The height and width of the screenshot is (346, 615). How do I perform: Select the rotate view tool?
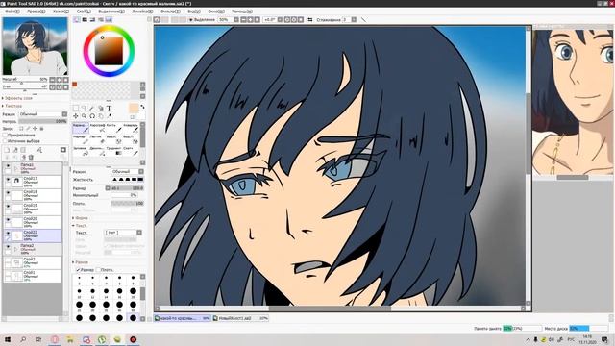[x=92, y=116]
